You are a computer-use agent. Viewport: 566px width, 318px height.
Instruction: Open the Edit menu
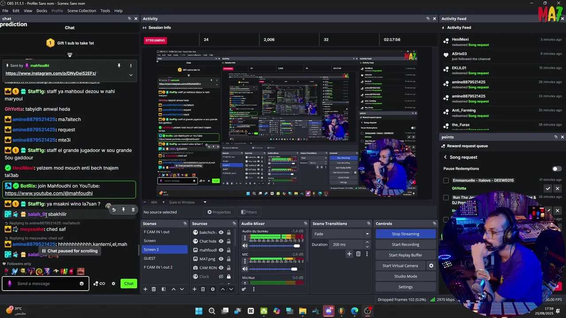point(16,11)
